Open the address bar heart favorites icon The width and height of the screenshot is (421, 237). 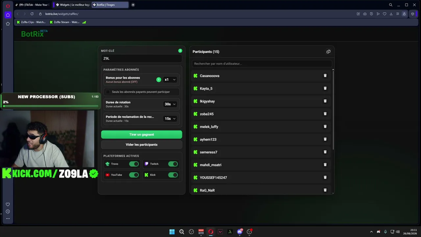[384, 14]
